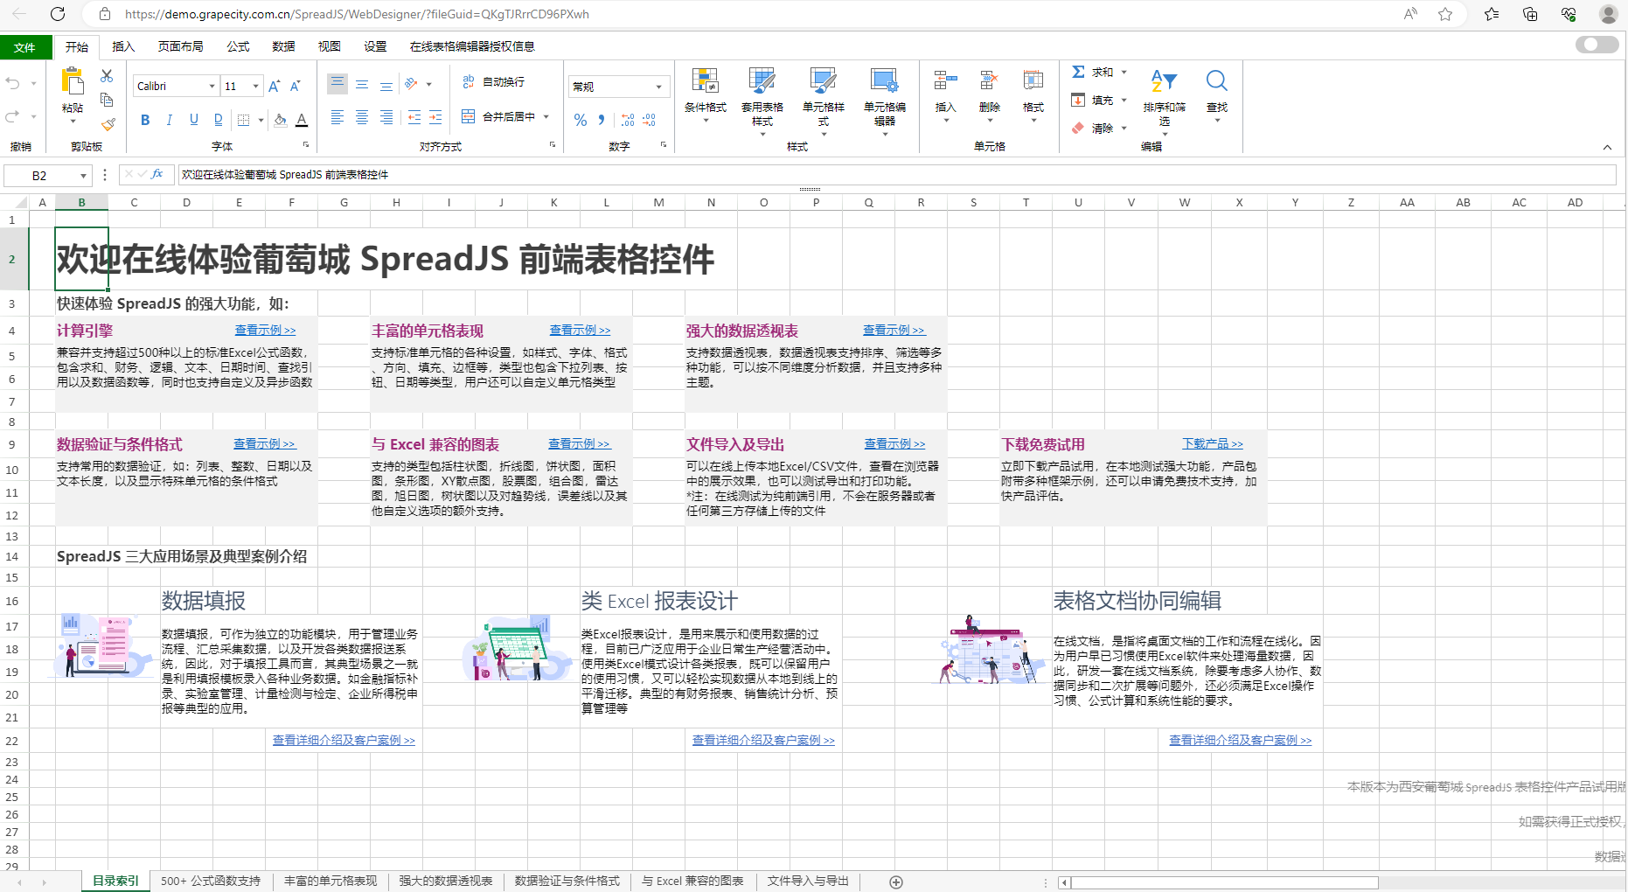The image size is (1628, 892).
Task: Toggle double underline formatting
Action: click(x=219, y=120)
